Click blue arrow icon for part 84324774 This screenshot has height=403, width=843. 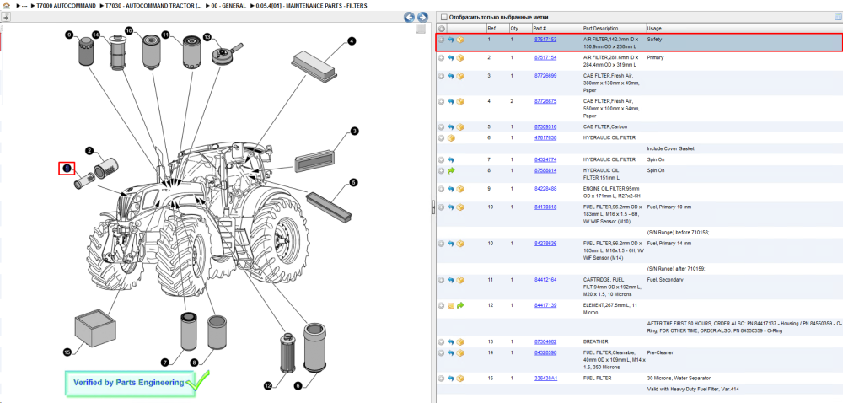click(451, 159)
